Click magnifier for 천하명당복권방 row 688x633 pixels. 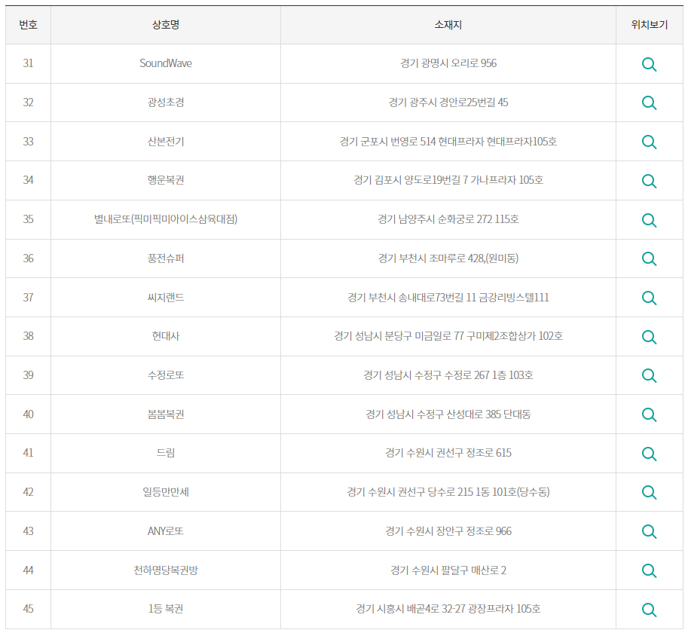[x=649, y=570]
